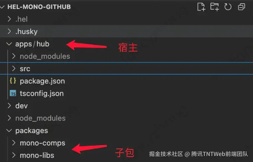Click the New Folder icon
Screen dimensions: 253x162
[x=214, y=7]
